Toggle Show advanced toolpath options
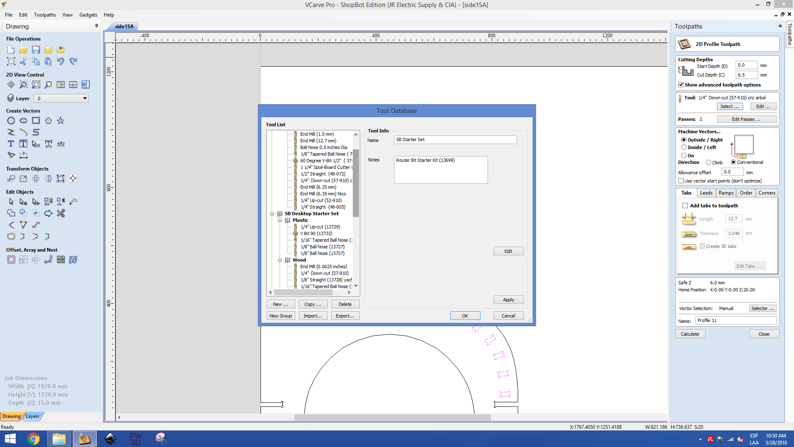 681,85
